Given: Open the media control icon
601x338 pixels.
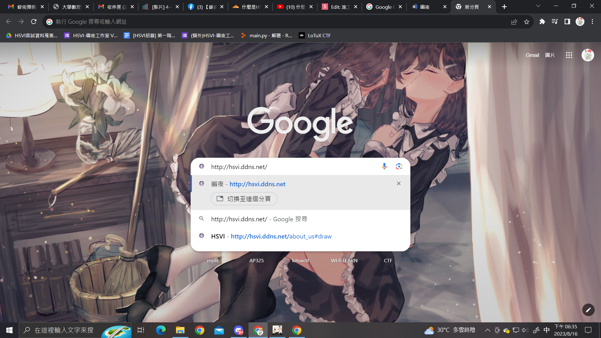Looking at the screenshot, I should pos(555,22).
